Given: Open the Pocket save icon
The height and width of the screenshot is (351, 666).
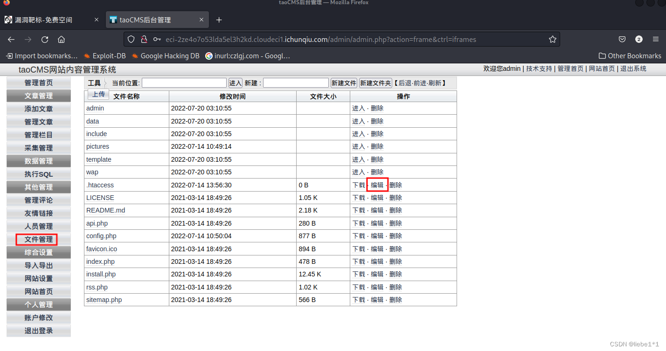Looking at the screenshot, I should click(622, 40).
